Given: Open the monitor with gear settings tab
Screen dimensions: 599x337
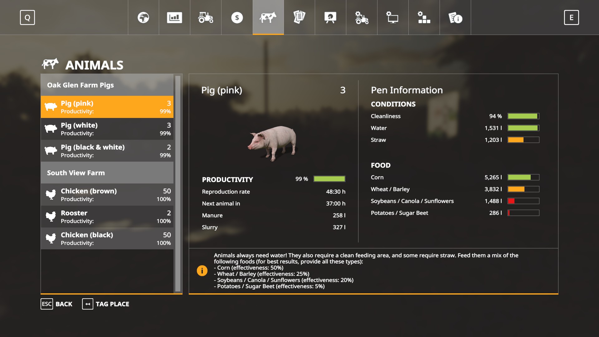Looking at the screenshot, I should coord(393,17).
